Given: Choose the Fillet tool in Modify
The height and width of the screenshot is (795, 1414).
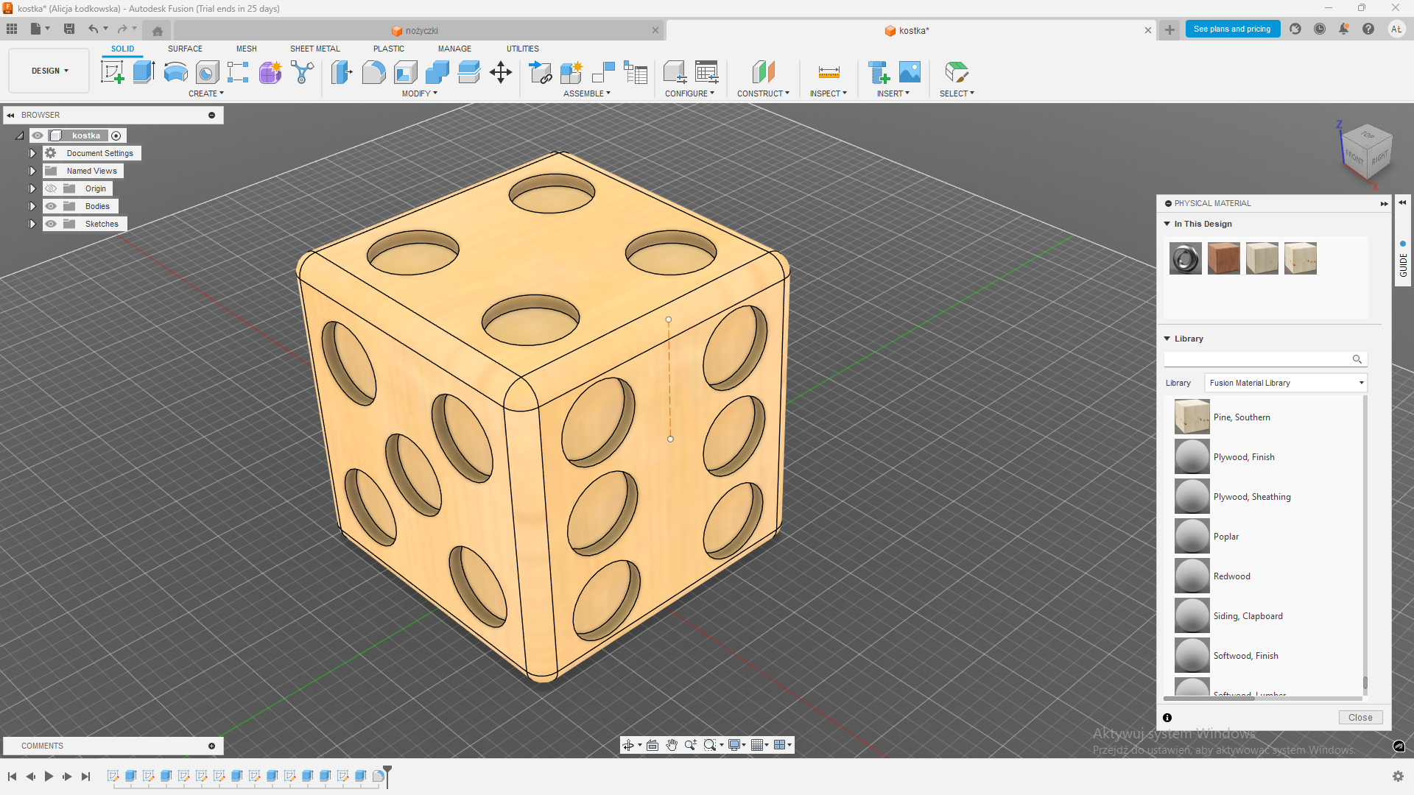Looking at the screenshot, I should (373, 72).
